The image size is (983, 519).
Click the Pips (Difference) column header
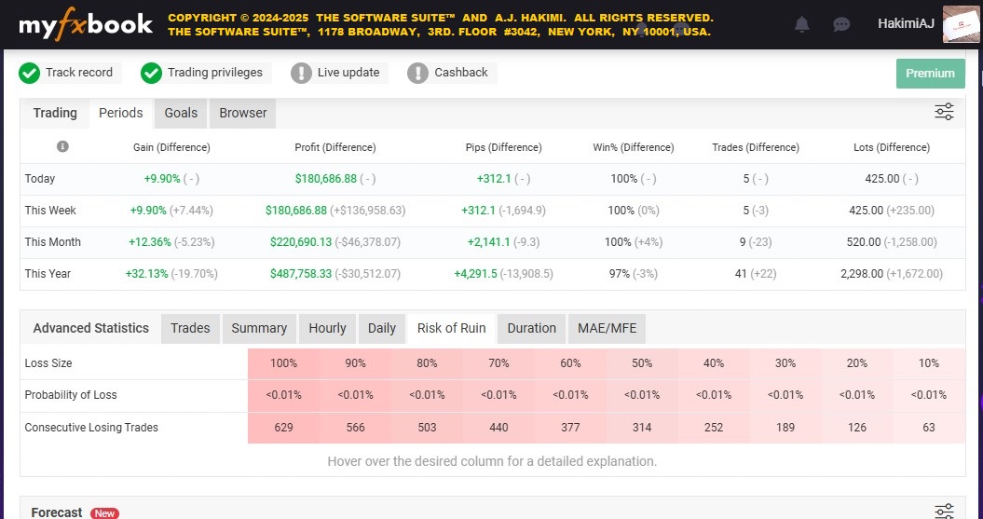503,147
